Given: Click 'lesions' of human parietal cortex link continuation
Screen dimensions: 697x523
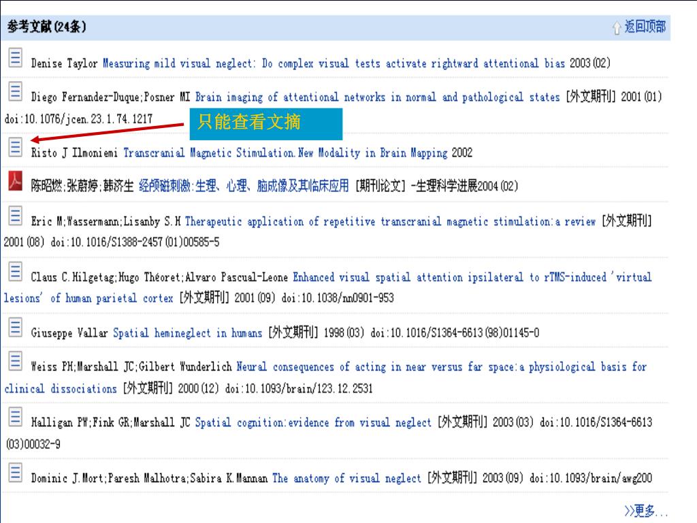Looking at the screenshot, I should click(88, 298).
